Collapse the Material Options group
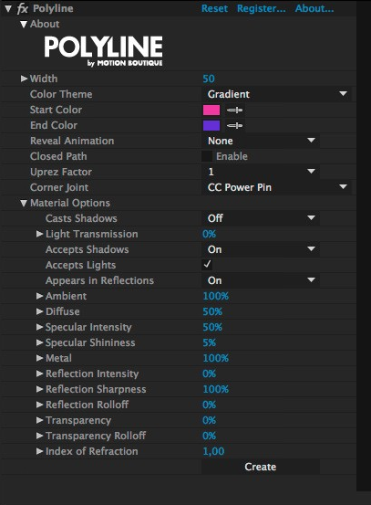 (24, 204)
